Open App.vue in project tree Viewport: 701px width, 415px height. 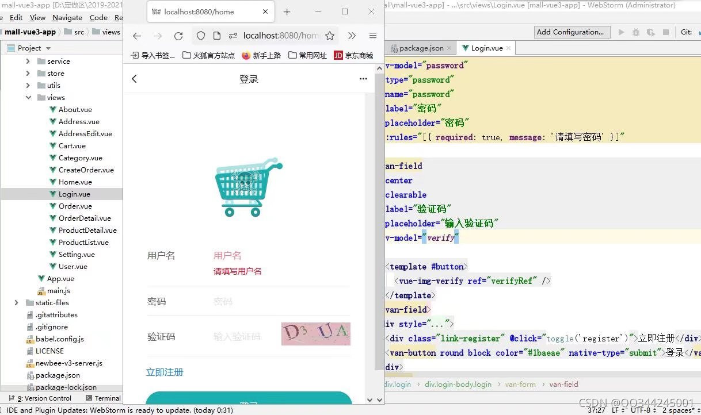[60, 278]
